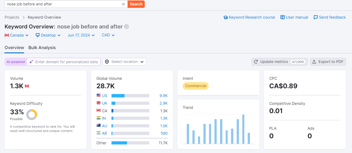The height and width of the screenshot is (153, 352).
Task: Click the AU country link in Global Volume
Action: (x=104, y=126)
